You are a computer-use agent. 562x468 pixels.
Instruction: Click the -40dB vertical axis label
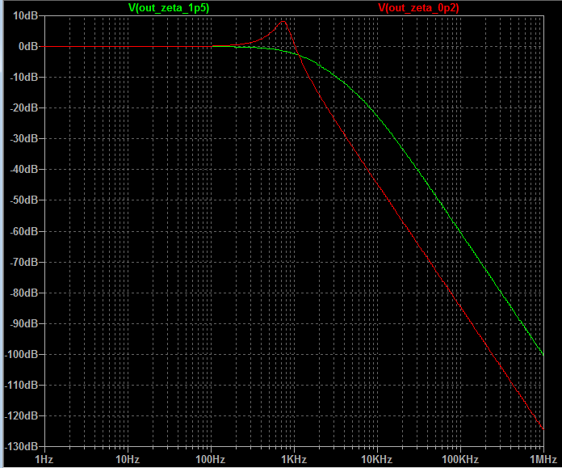click(x=23, y=169)
